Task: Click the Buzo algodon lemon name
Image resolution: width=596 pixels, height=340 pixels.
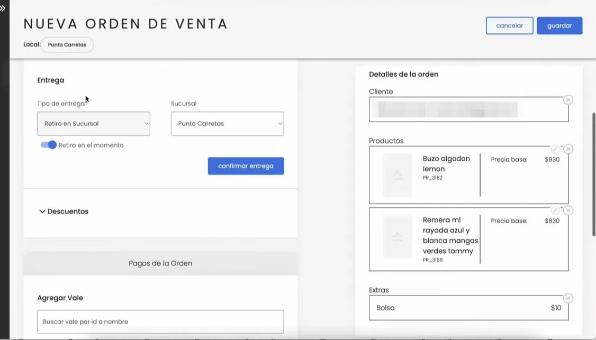Action: [446, 164]
